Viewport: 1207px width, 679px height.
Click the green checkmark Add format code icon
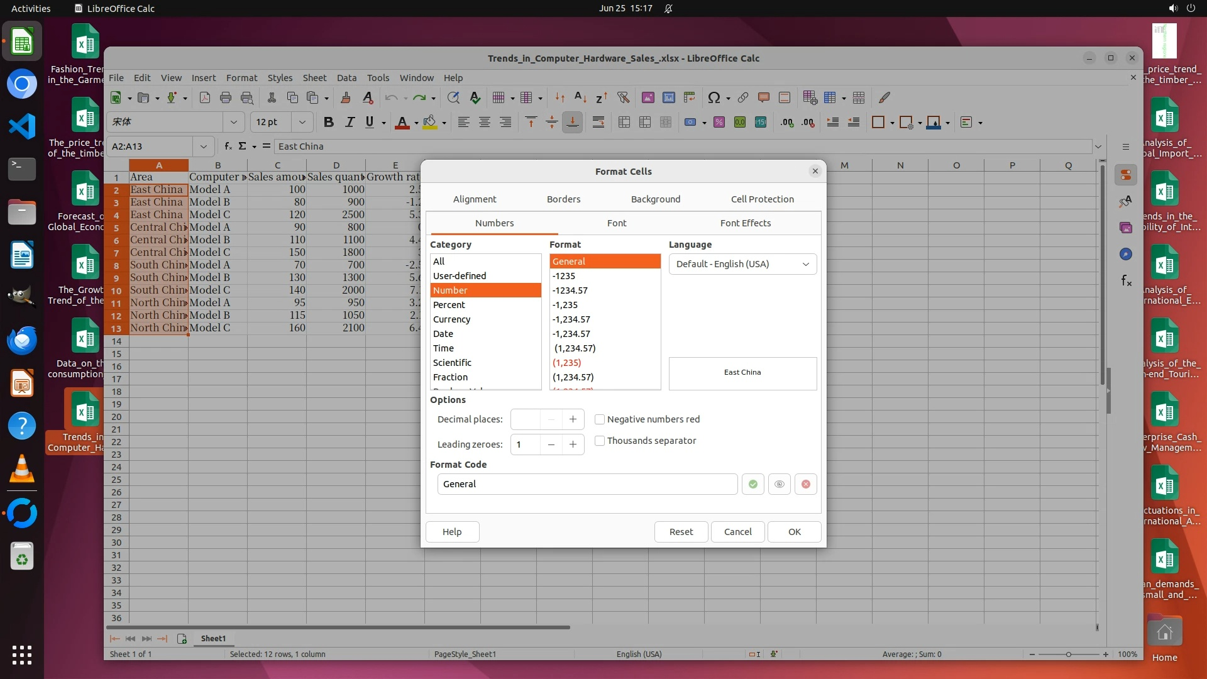coord(752,484)
